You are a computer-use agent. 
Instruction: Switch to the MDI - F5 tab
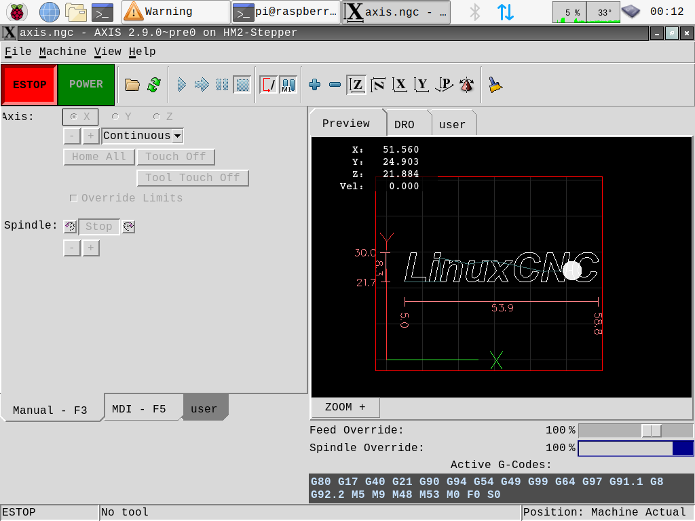[x=139, y=408]
